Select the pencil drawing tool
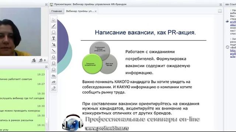This screenshot has height=132, width=236. click(53, 26)
